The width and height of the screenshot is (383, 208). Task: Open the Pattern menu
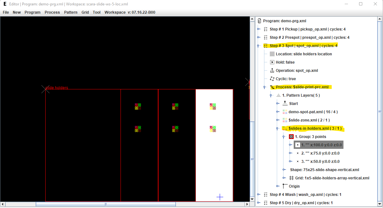coord(70,12)
